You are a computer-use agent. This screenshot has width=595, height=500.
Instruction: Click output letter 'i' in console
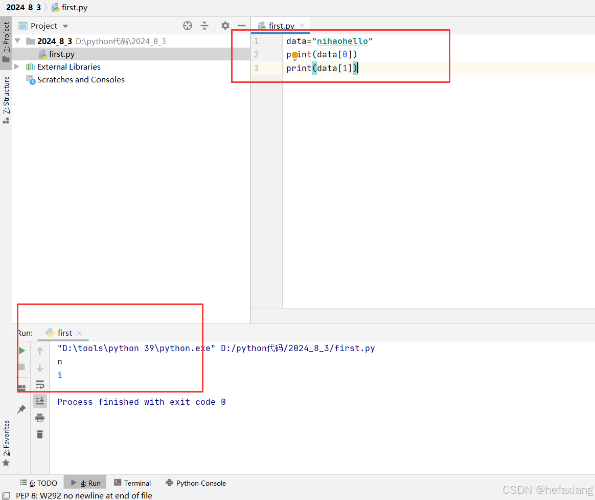[60, 375]
